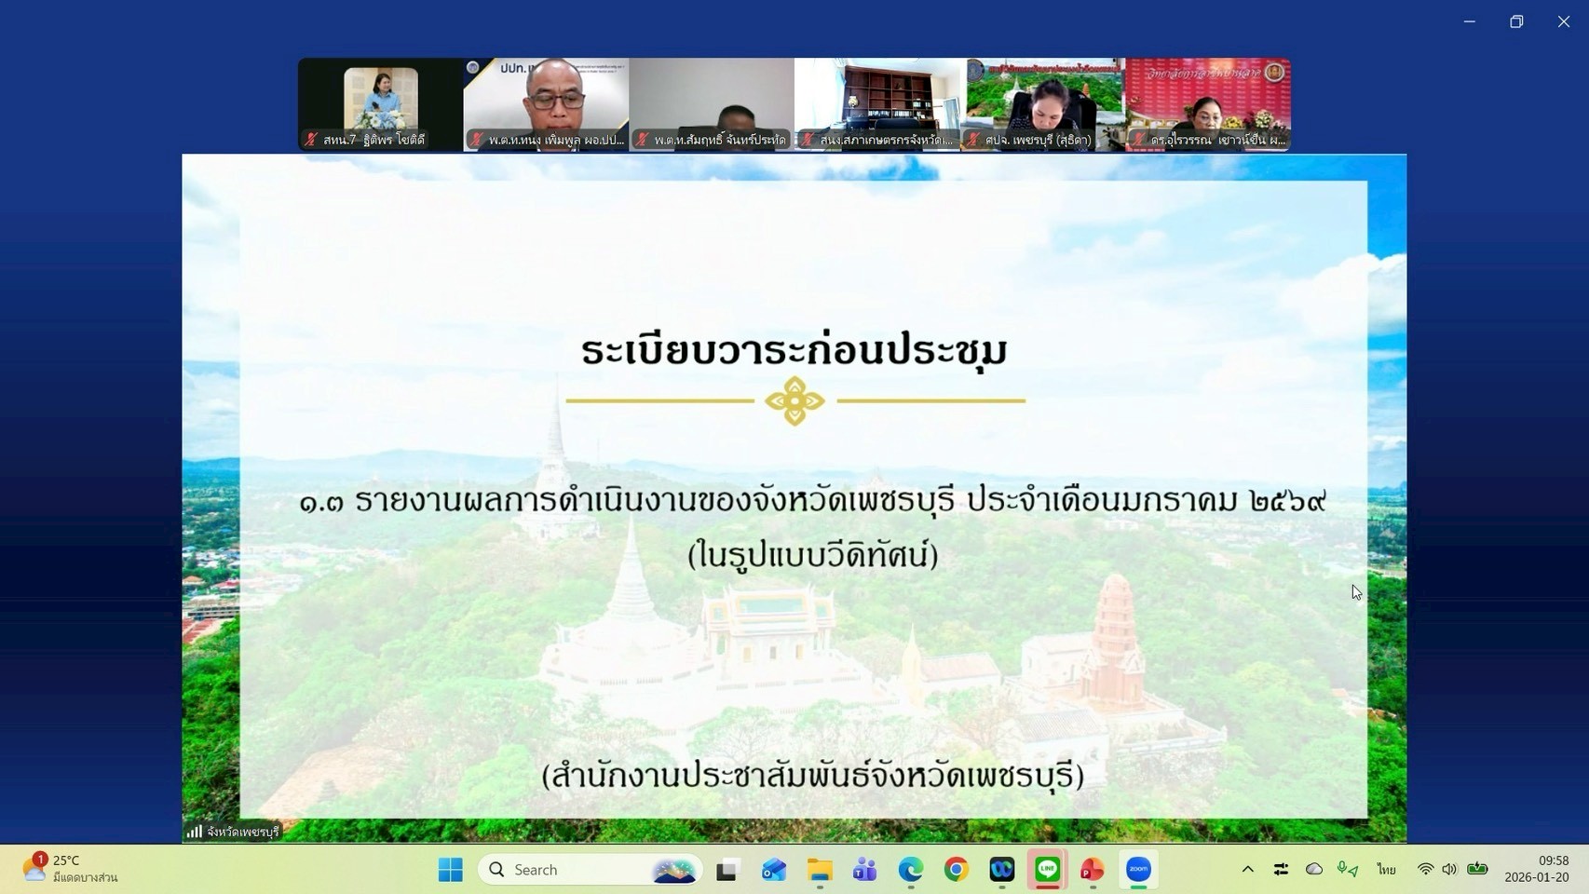1589x894 pixels.
Task: Click the signal strength icon beside จังหวัดเพชรบุรี
Action: pyautogui.click(x=194, y=832)
